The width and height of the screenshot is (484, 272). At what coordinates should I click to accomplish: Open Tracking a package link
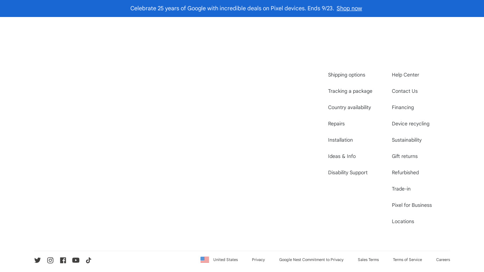350,91
